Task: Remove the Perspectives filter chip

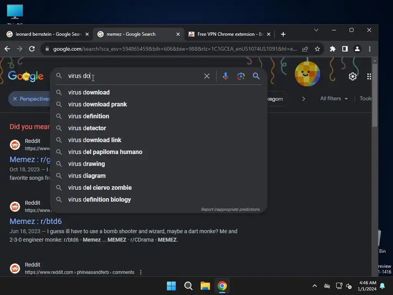Action: coord(15,99)
